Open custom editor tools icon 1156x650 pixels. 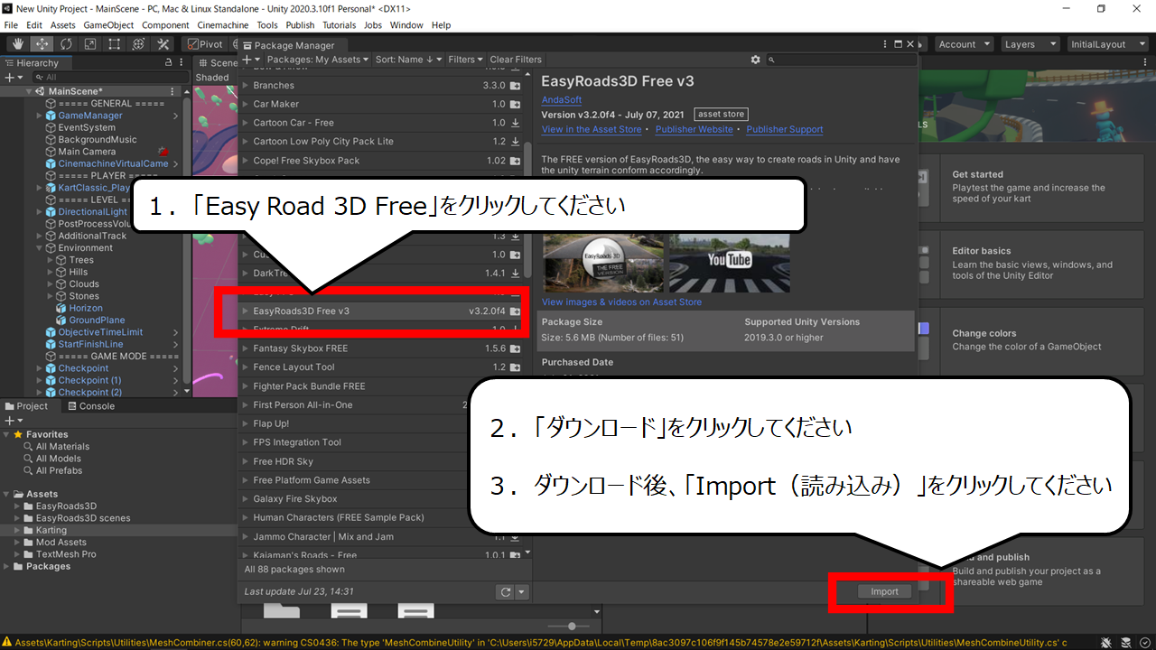coord(163,43)
